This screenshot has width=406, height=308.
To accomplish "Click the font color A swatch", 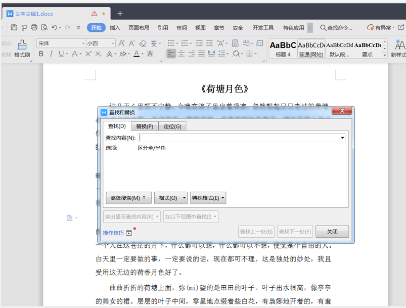I will (x=137, y=54).
